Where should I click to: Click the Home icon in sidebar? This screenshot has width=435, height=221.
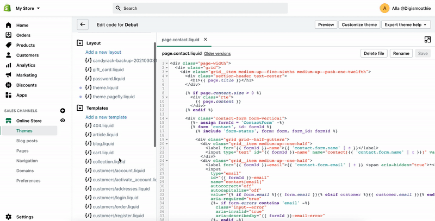[9, 25]
